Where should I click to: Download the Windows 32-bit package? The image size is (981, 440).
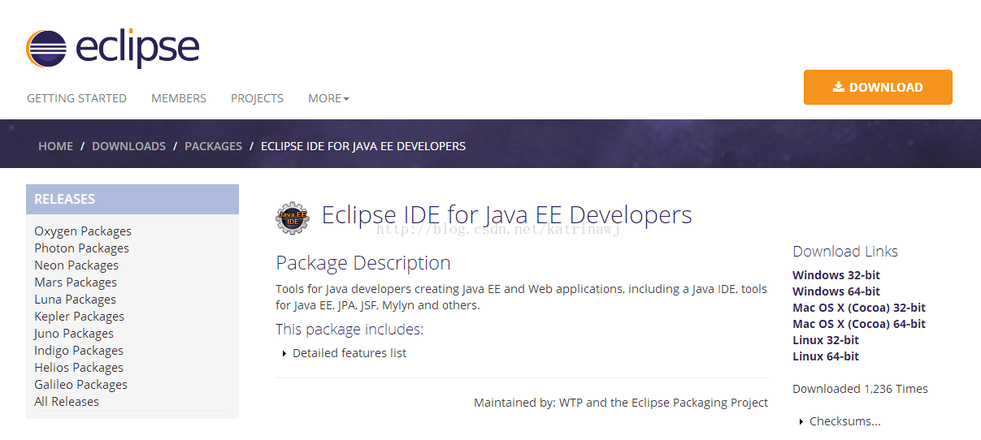[x=836, y=275]
